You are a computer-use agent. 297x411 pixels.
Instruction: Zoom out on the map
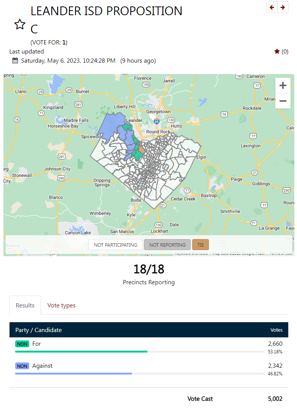(x=283, y=101)
